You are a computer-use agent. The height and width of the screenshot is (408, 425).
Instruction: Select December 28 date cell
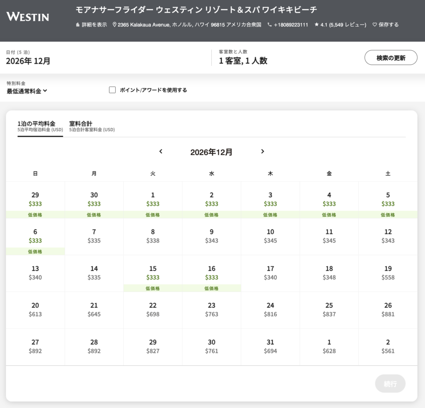click(94, 347)
